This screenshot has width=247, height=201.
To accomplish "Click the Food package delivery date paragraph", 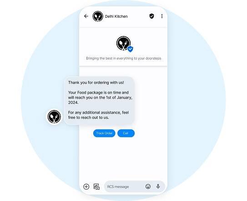I will click(x=100, y=97).
